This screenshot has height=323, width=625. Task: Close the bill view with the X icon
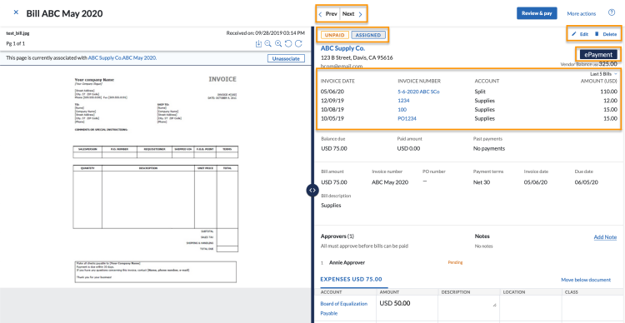pos(16,12)
